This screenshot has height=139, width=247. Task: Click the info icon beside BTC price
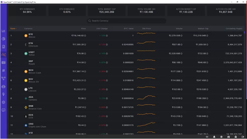pyautogui.click(x=85, y=36)
